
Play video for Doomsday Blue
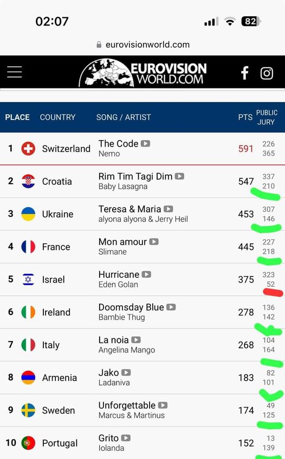click(x=171, y=307)
